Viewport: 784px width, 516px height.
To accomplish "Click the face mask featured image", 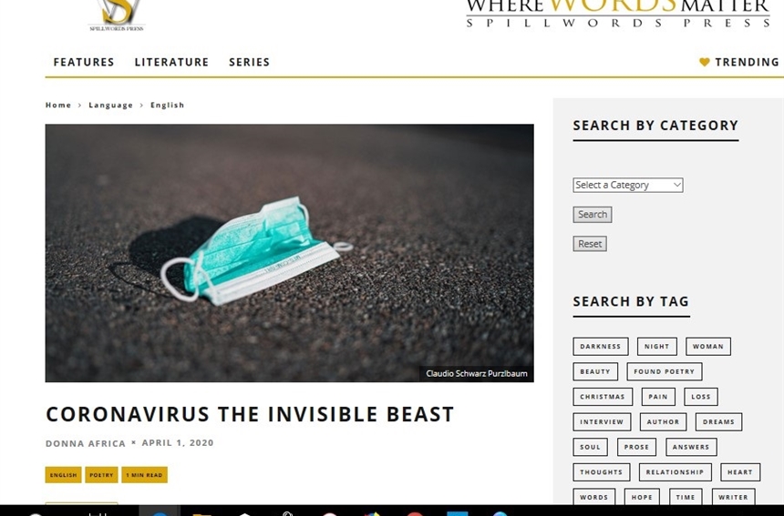I will click(289, 253).
